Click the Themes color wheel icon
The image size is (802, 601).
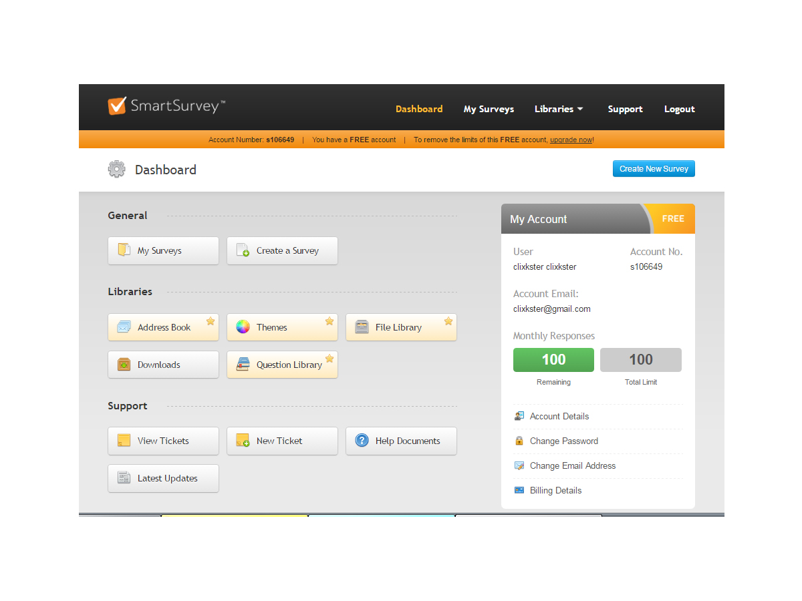coord(243,327)
